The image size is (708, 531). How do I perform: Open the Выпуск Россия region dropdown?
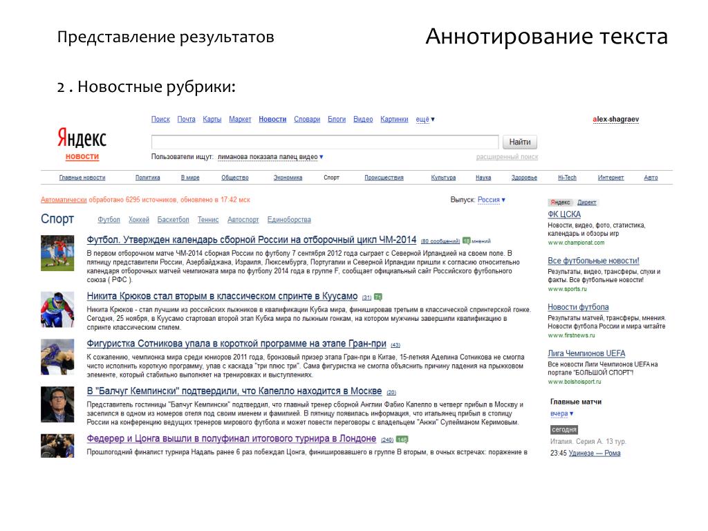coord(492,200)
